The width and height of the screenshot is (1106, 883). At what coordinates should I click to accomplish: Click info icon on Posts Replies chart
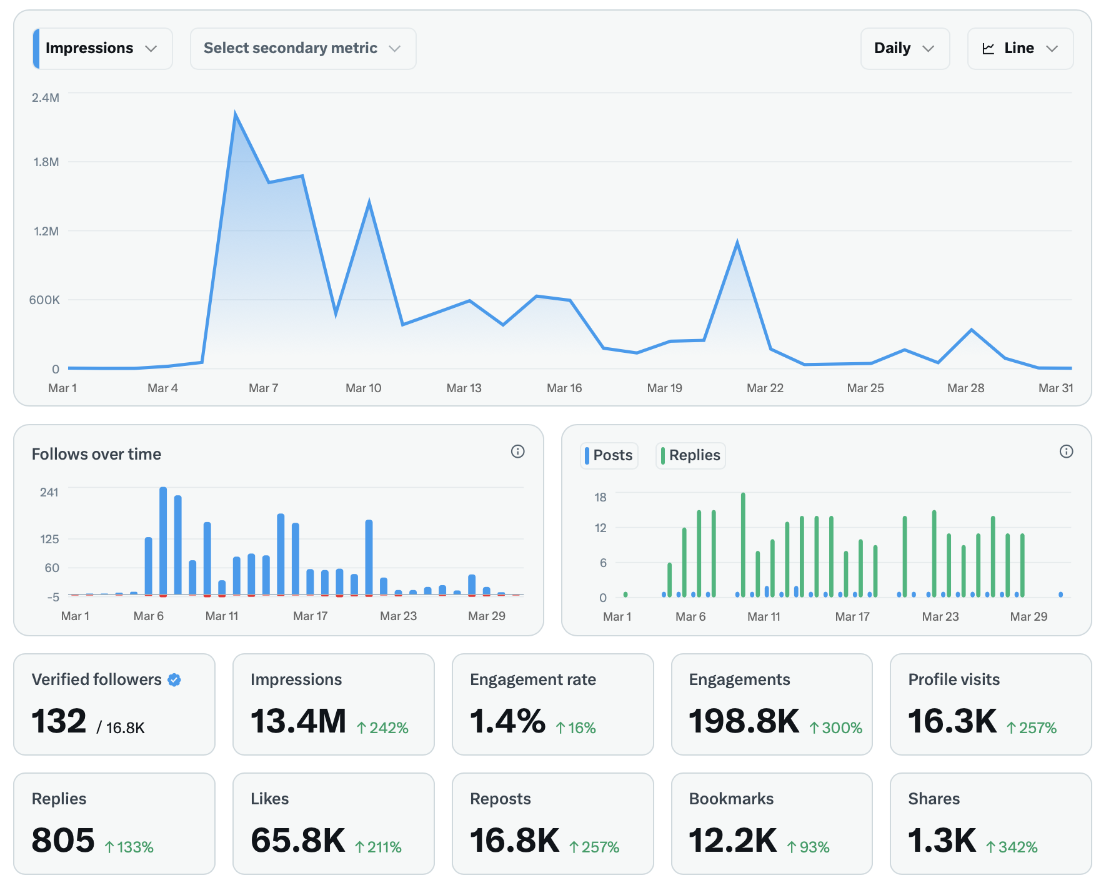[1066, 451]
